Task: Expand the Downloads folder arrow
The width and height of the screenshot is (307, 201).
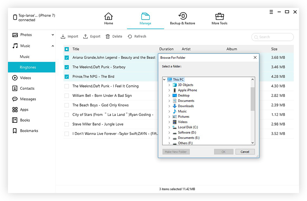Action: click(x=169, y=106)
